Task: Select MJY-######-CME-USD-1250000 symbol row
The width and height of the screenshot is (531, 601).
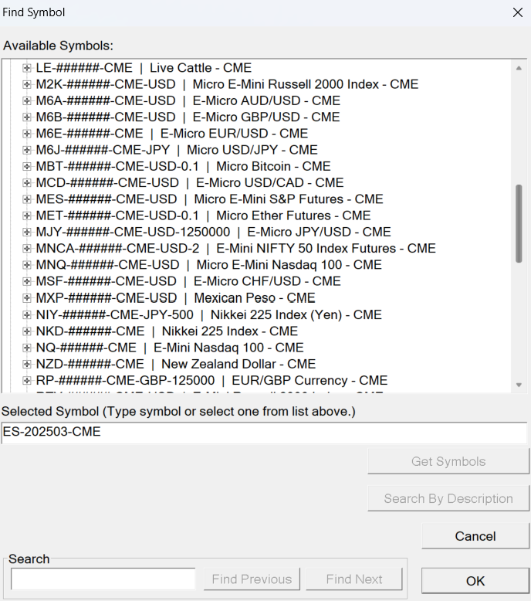Action: 213,233
